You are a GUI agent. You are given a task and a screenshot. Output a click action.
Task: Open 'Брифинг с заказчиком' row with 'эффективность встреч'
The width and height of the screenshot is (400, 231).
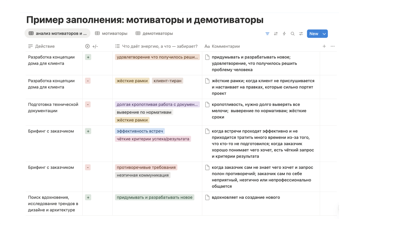pos(51,131)
